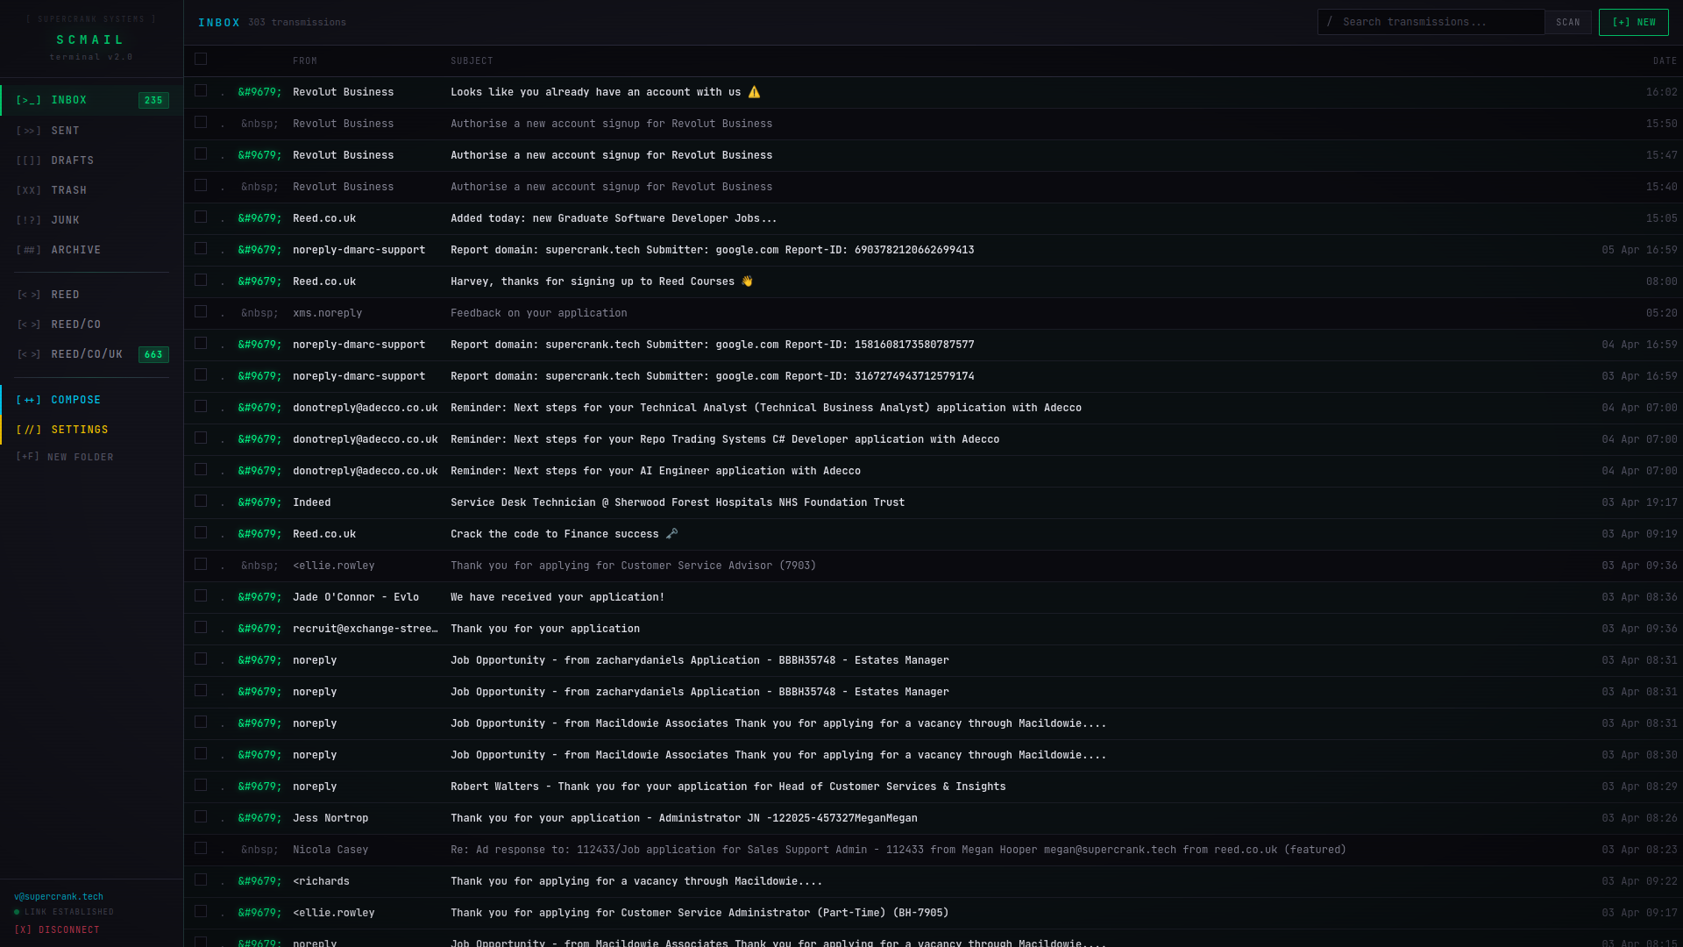Open '<richards' Macildowie vacancy email
The image size is (1683, 947).
tap(933, 881)
